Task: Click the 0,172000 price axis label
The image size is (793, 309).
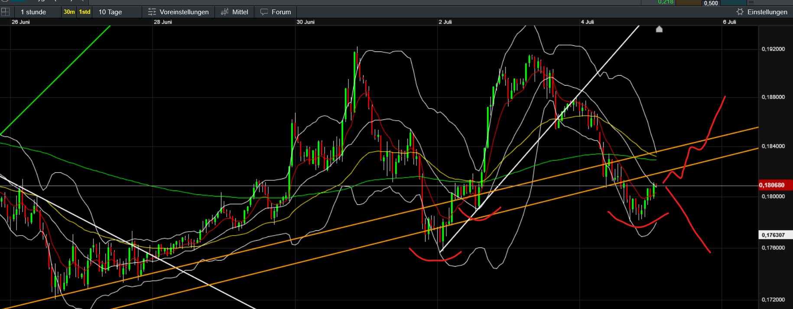Action: pyautogui.click(x=773, y=300)
